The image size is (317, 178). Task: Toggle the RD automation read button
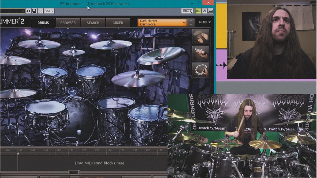coord(198,11)
